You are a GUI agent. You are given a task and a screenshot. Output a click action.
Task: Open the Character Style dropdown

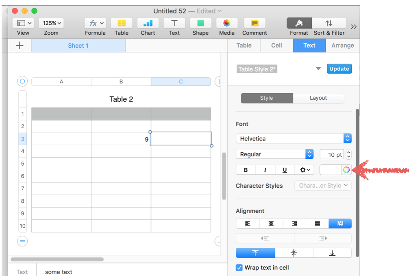coord(323,185)
